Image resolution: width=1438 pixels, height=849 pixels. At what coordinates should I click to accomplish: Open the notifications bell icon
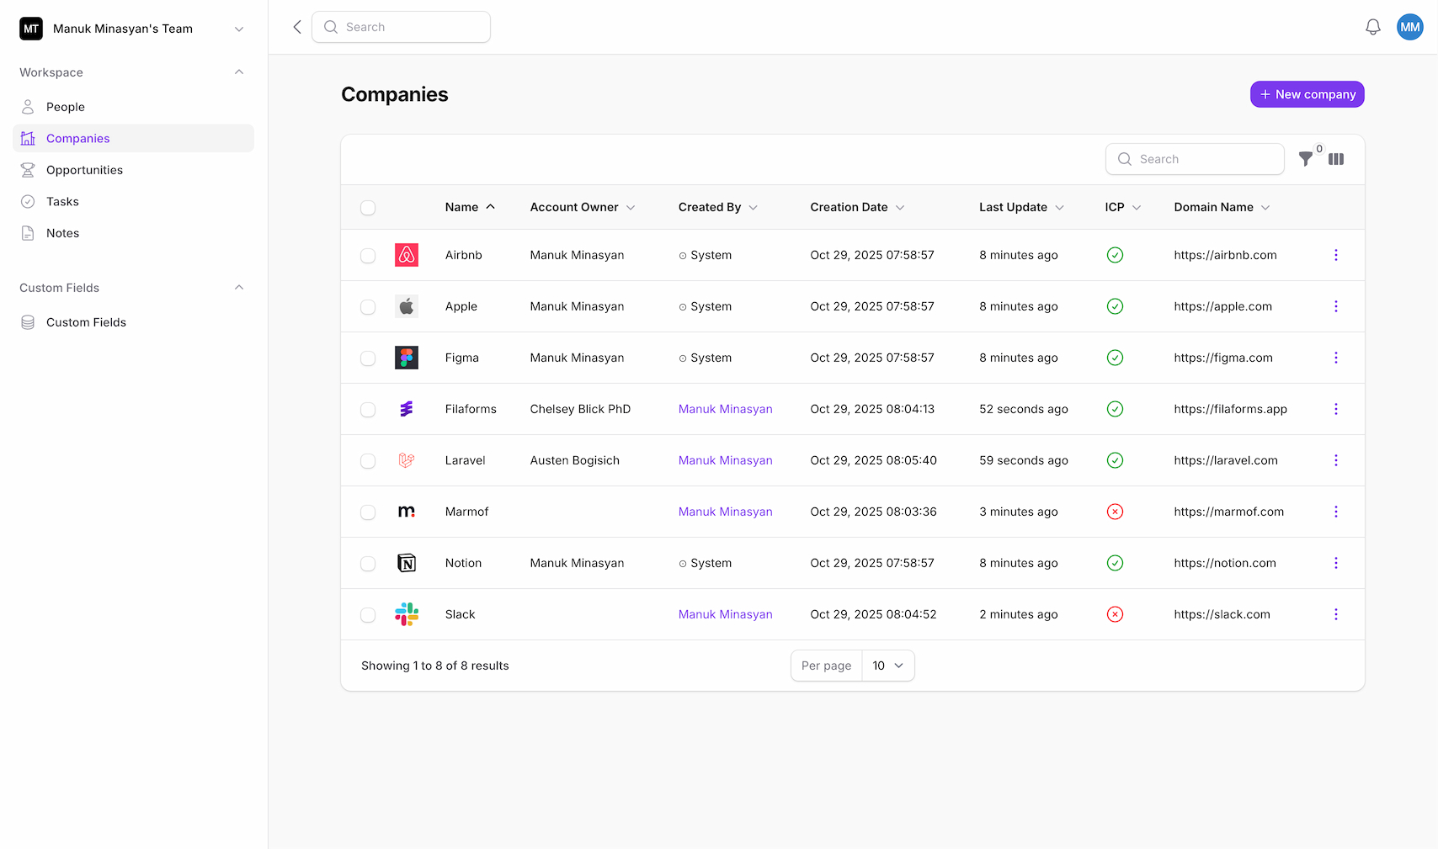[1373, 26]
